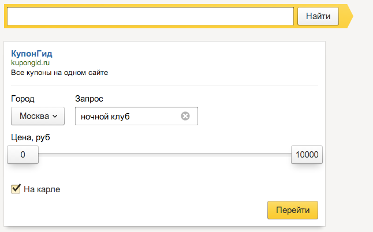Click the middle of the price slider track
373x232 pixels.
tap(165, 155)
